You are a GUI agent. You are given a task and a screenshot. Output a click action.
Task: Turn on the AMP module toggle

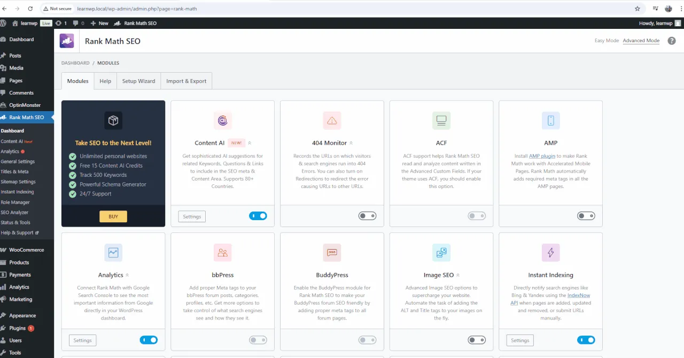(x=586, y=216)
